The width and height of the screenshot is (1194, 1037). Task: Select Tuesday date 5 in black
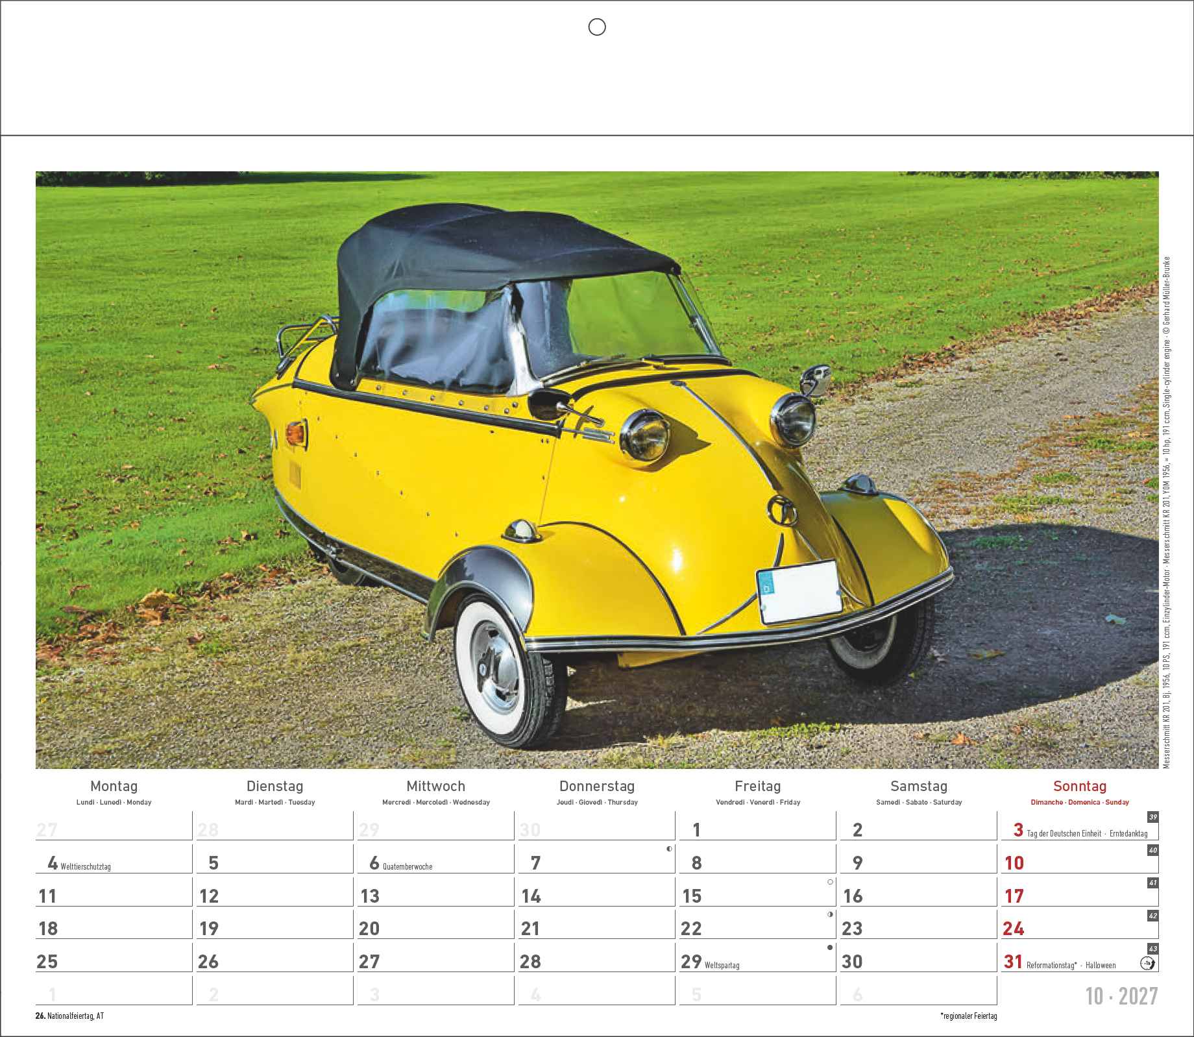[213, 863]
